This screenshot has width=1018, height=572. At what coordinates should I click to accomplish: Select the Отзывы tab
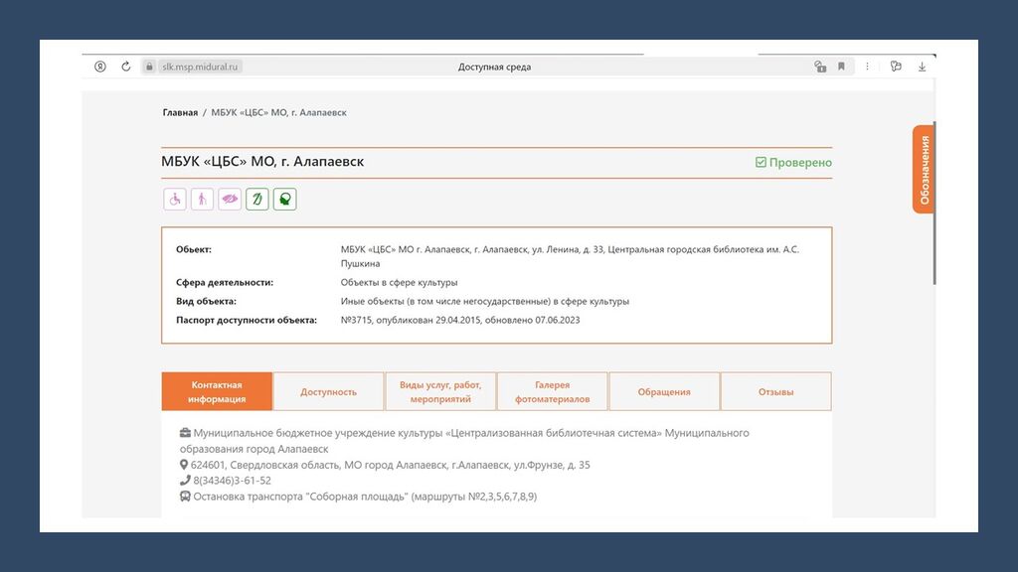tap(775, 391)
